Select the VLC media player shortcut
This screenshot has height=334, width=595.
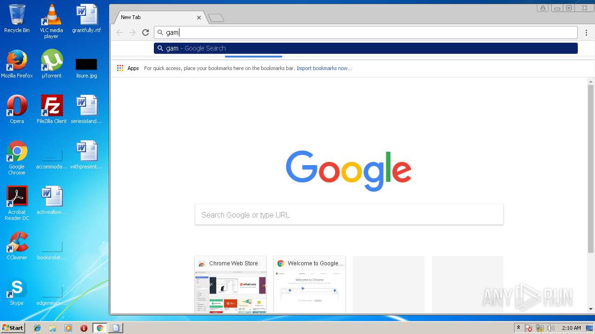52,21
